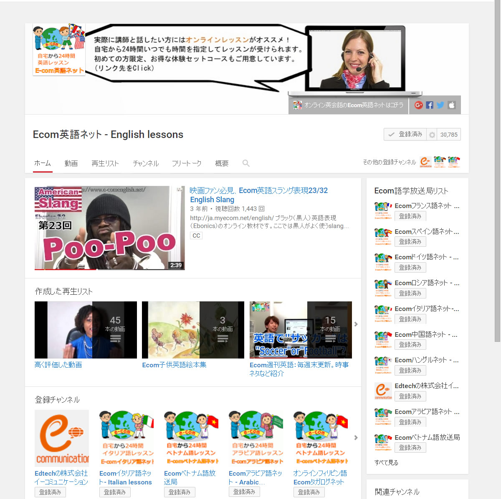
Task: Open Edtechの株式会社イーコミュニケーション link below thumbnail
Action: coord(61,478)
